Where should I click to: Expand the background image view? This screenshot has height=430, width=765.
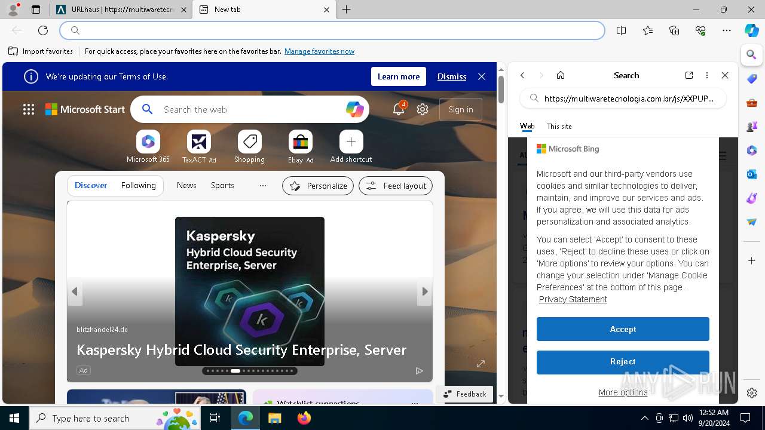point(481,364)
